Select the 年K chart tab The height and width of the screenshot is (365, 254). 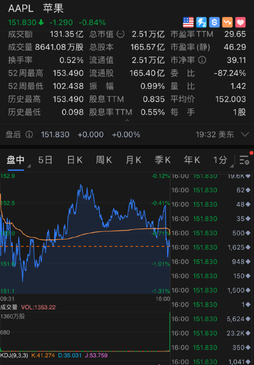(x=192, y=160)
